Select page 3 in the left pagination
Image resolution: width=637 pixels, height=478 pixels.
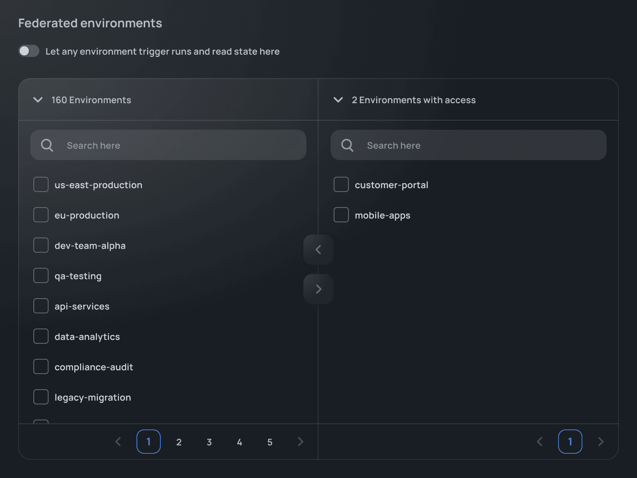click(209, 442)
